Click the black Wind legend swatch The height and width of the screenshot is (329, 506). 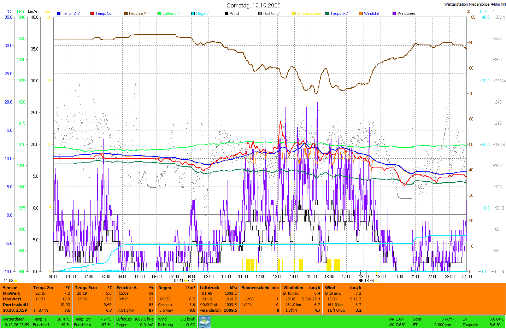(x=226, y=13)
